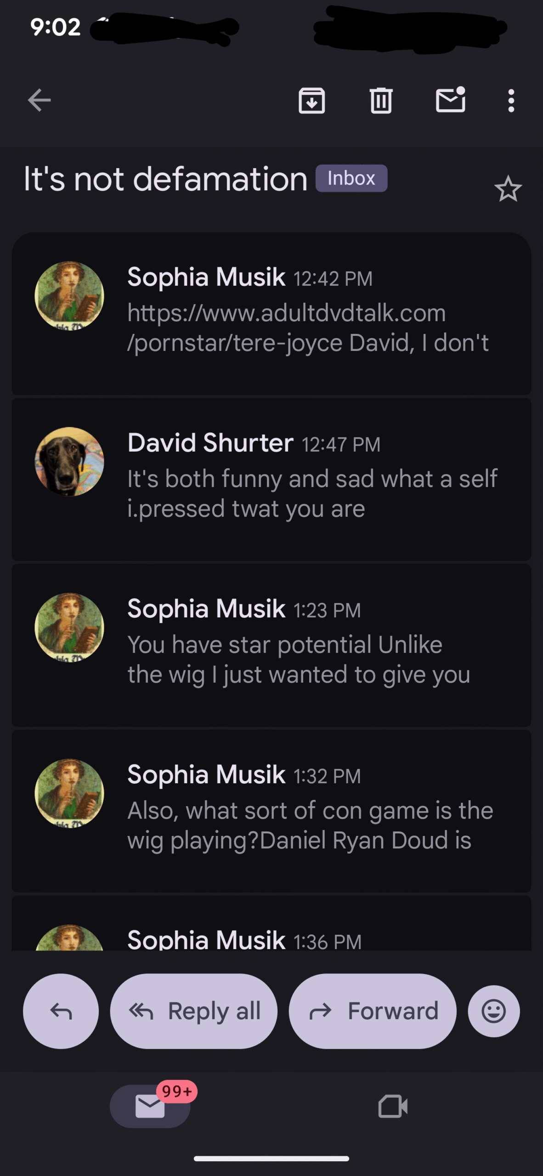The width and height of the screenshot is (543, 1176).
Task: Add an emoji reaction
Action: coord(493,1011)
